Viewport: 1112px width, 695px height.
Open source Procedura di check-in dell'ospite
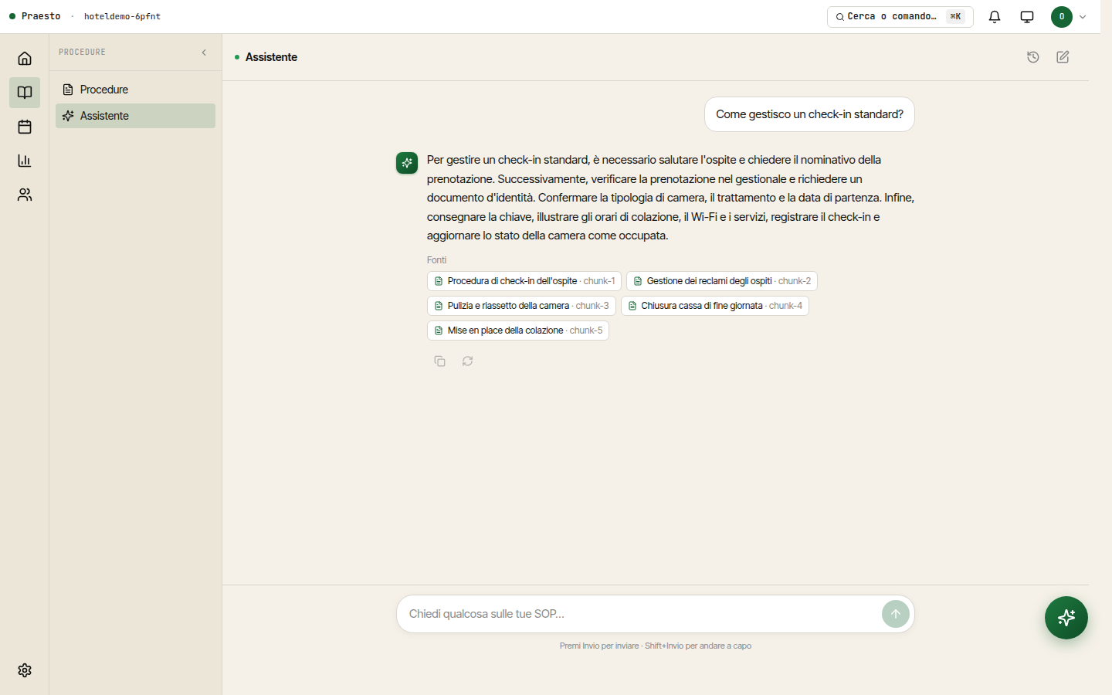524,281
